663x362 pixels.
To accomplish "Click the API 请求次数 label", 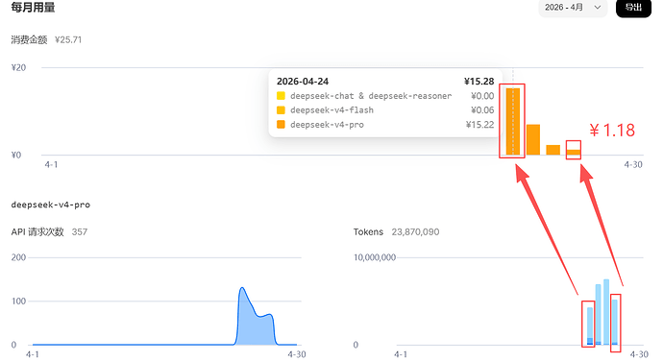I will (x=37, y=232).
